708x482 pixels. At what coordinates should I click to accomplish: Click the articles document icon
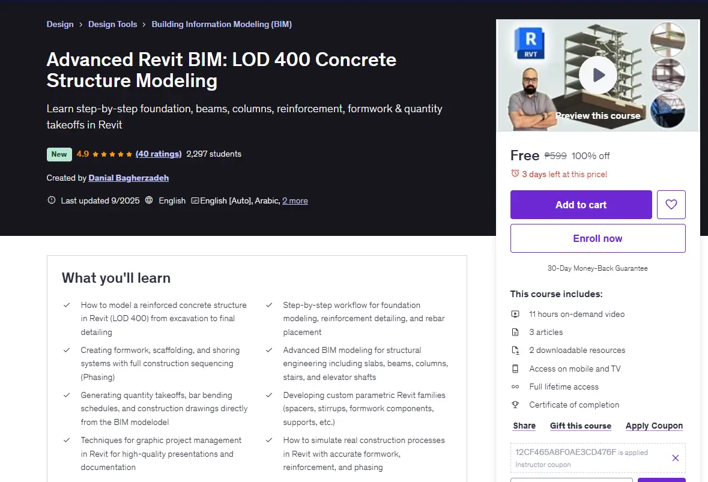coord(515,332)
